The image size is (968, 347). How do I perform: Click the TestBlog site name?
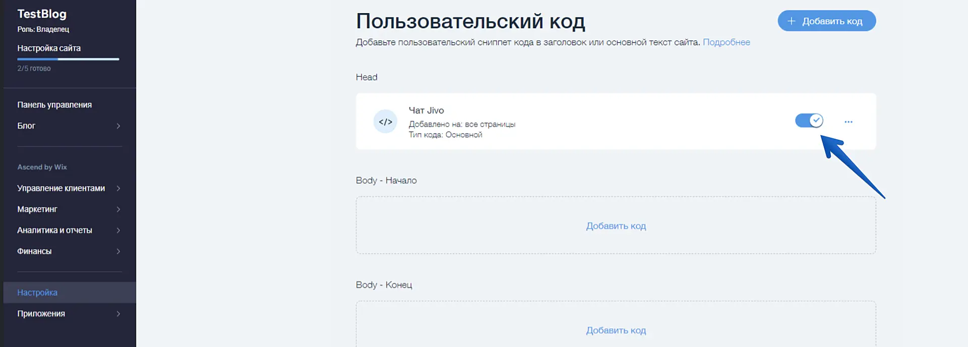42,14
